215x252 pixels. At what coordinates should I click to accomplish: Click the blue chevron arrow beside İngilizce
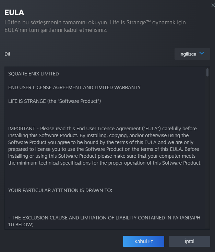[202, 53]
